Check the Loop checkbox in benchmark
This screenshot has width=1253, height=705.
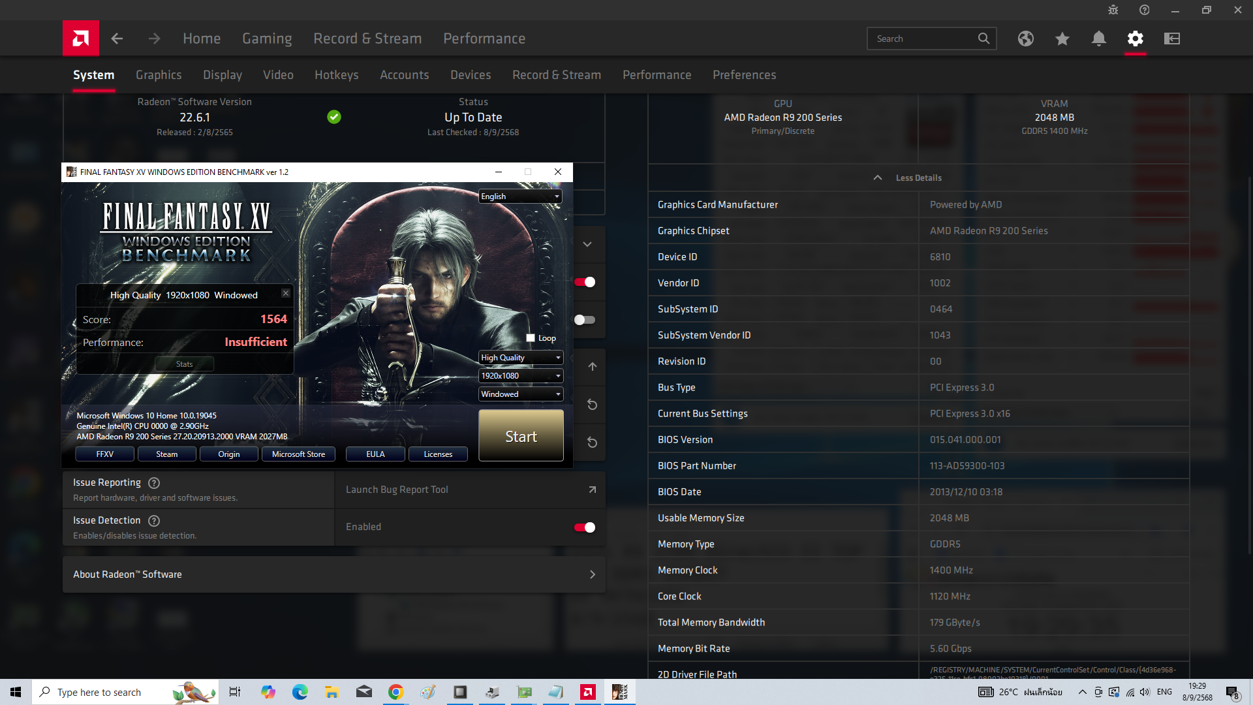(531, 338)
